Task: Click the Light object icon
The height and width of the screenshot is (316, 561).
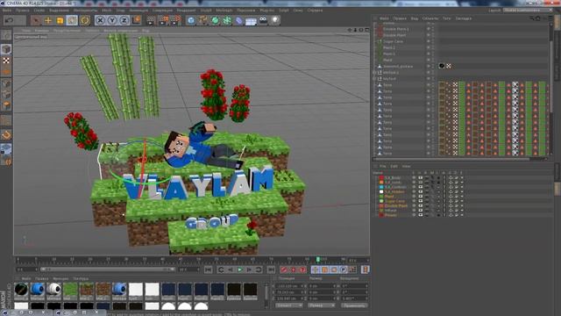Action: [274, 20]
